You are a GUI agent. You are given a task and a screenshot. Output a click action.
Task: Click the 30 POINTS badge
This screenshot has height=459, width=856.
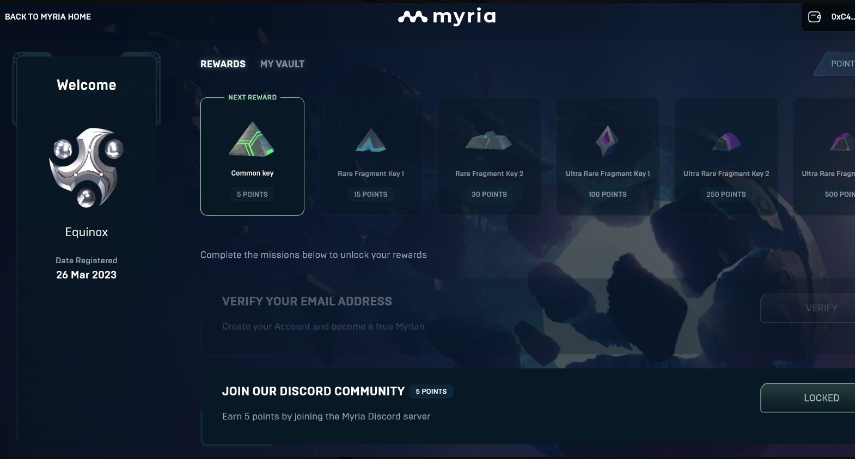pos(489,194)
